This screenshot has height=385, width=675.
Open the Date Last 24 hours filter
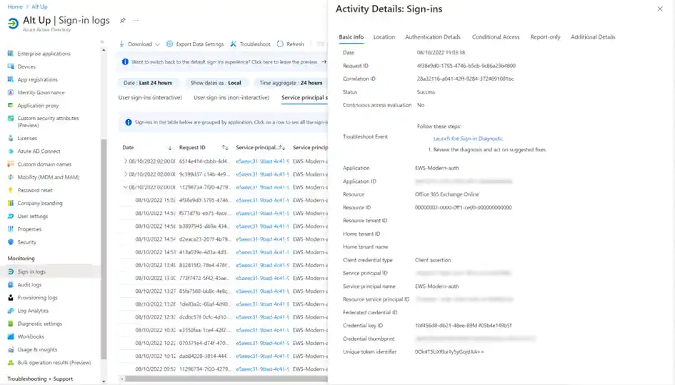click(148, 83)
